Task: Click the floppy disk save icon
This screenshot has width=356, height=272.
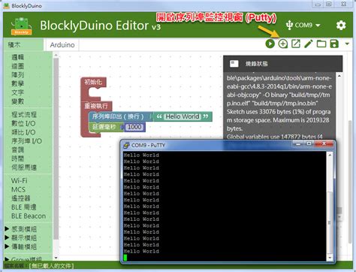Action: tap(334, 44)
